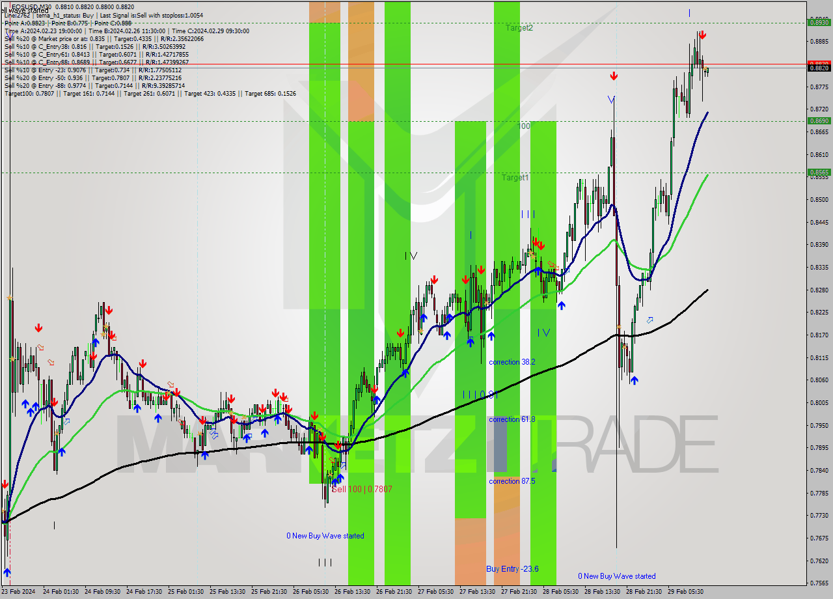Click the 23 Feb 2024 date label
The height and width of the screenshot is (599, 833).
(x=18, y=592)
